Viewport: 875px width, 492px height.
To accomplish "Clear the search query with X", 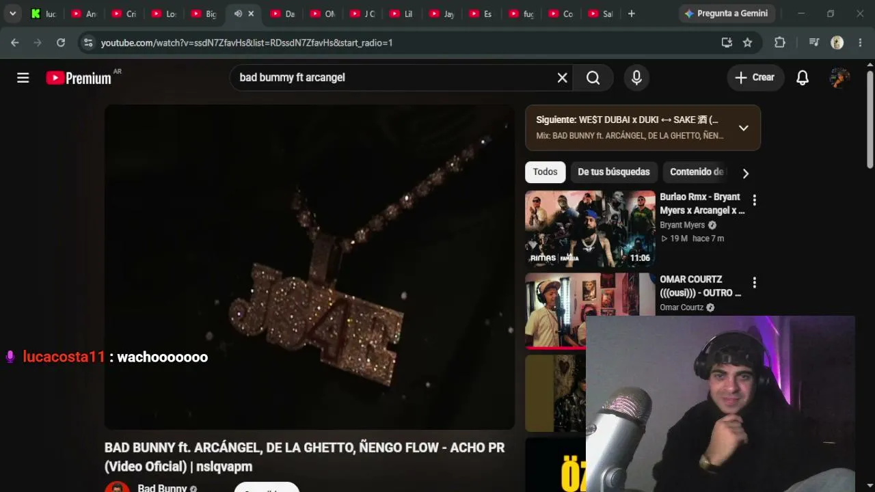I will click(562, 78).
